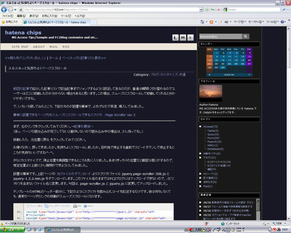Go back with the browser Back arrow
This screenshot has height=233, width=291.
point(4,9)
